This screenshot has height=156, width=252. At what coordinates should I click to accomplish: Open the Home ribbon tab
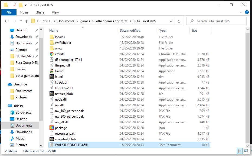pos(24,12)
